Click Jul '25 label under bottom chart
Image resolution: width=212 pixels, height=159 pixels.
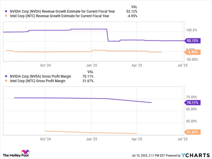183,139
